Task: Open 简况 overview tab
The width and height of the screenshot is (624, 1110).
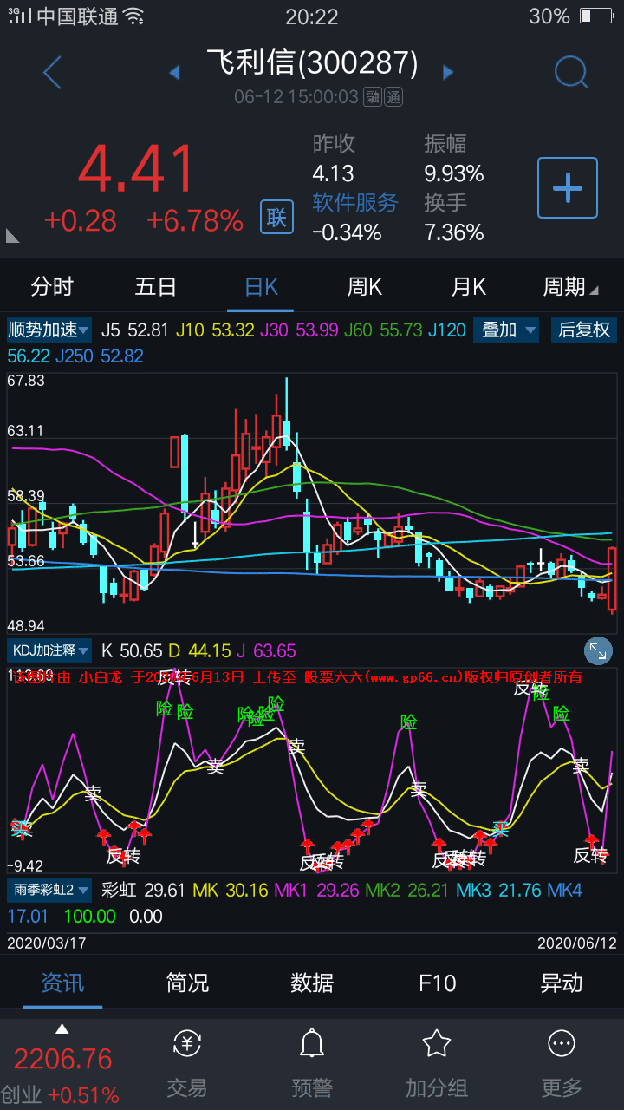Action: (187, 983)
